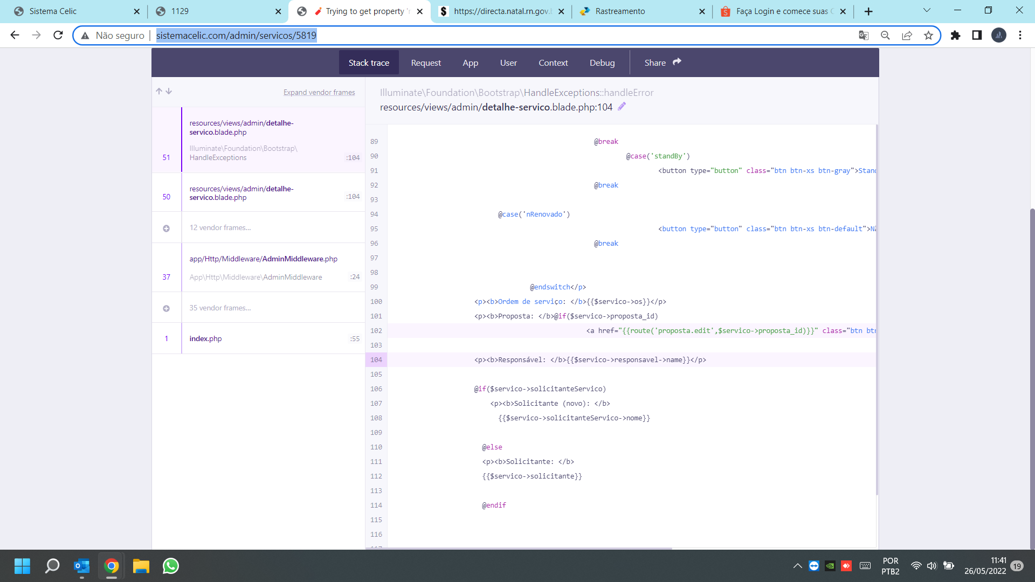Click the Expand vendor frames link
The width and height of the screenshot is (1035, 582).
pos(319,92)
